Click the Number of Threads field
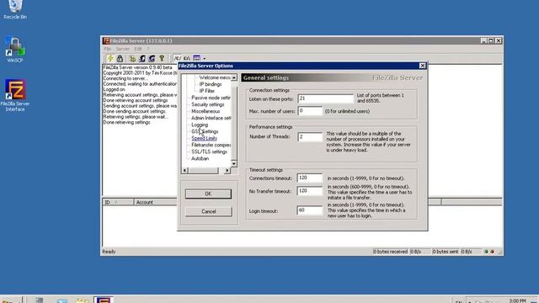The image size is (539, 303). pyautogui.click(x=310, y=136)
